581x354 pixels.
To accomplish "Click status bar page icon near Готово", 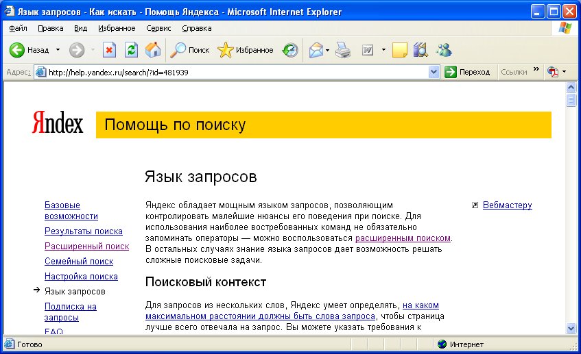I will (x=10, y=344).
